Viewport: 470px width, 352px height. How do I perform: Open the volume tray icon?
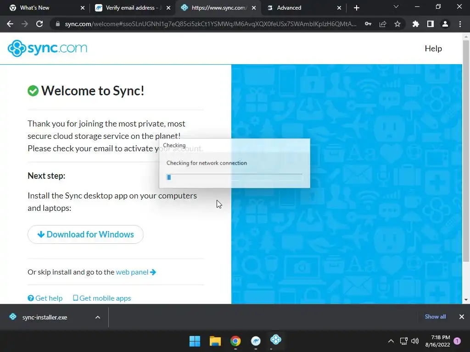(415, 341)
